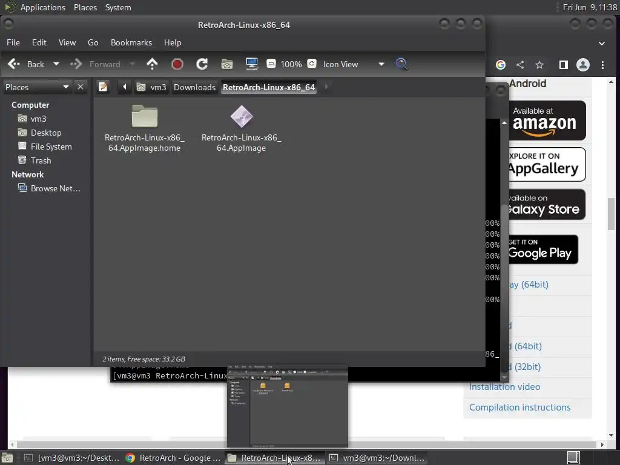Viewport: 620px width, 465px height.
Task: Click the magnifier Search icon
Action: pos(402,64)
